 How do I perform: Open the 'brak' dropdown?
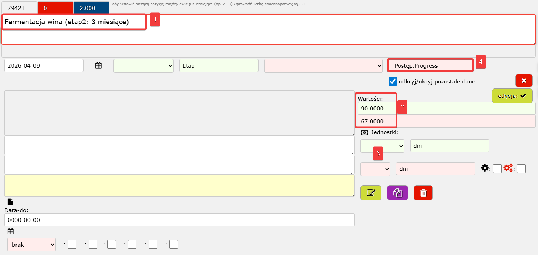[x=31, y=245]
